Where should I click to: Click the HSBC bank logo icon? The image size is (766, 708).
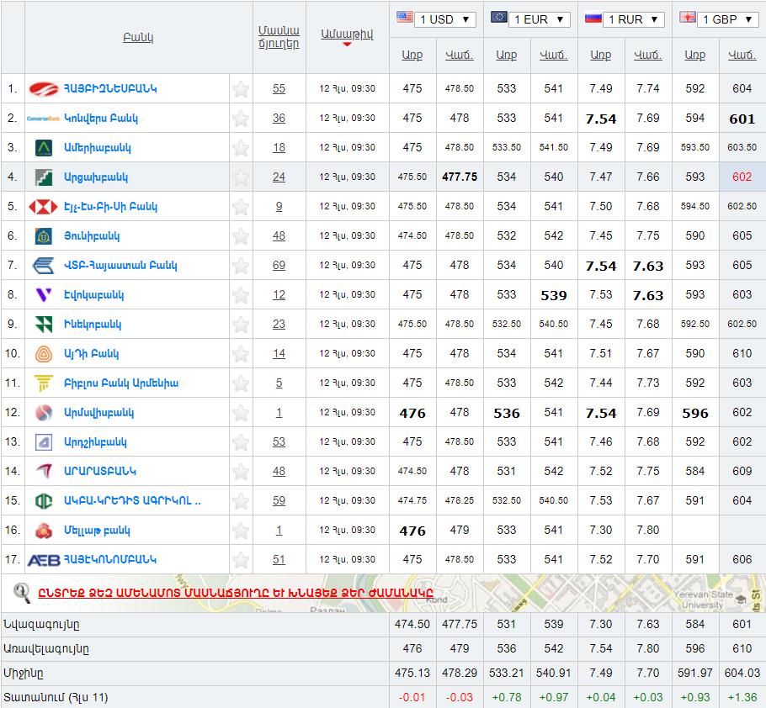43,207
